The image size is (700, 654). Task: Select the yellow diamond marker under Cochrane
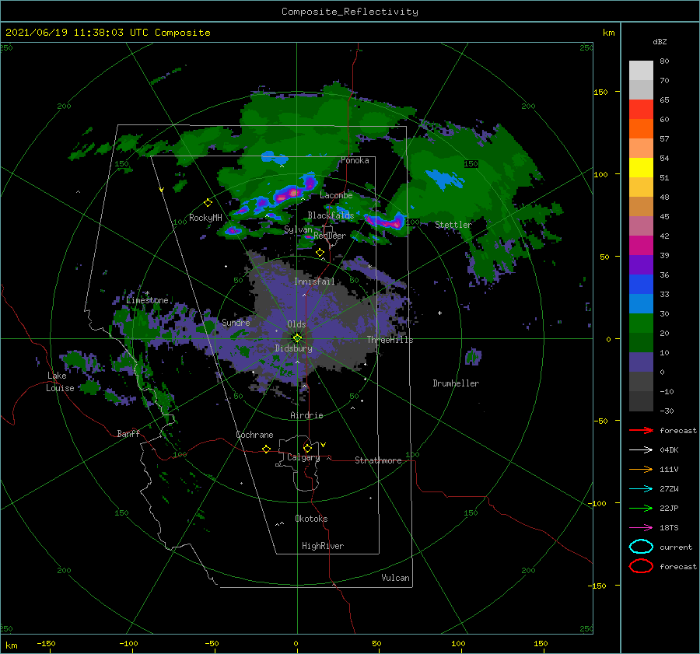(x=266, y=449)
